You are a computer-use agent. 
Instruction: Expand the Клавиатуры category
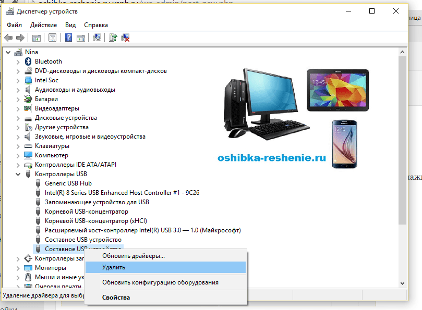18,146
